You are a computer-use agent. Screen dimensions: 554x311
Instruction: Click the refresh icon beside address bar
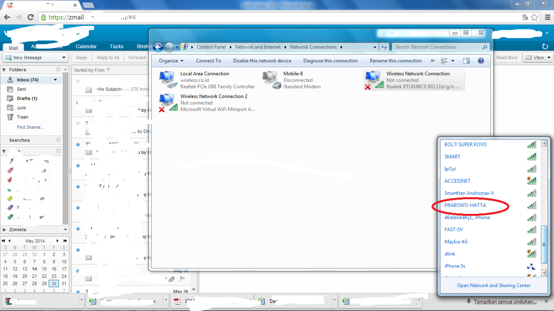tap(384, 47)
